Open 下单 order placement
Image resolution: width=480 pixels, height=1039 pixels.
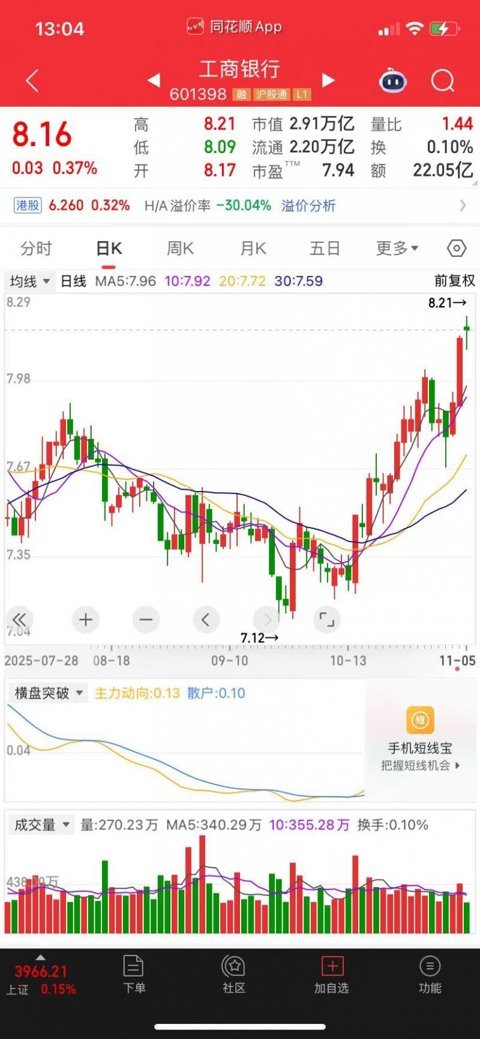click(x=134, y=975)
